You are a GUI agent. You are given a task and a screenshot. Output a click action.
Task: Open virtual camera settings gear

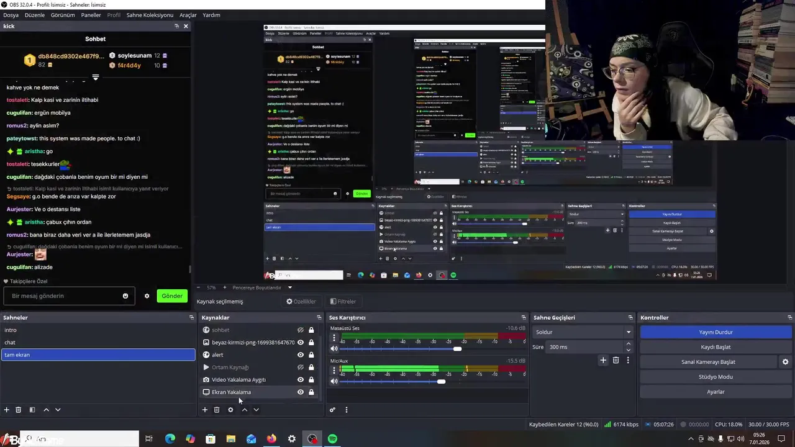[x=785, y=362]
